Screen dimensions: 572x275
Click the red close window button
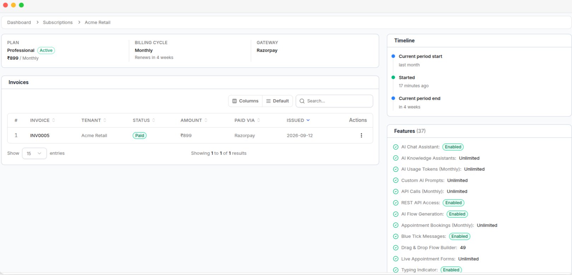pos(5,5)
